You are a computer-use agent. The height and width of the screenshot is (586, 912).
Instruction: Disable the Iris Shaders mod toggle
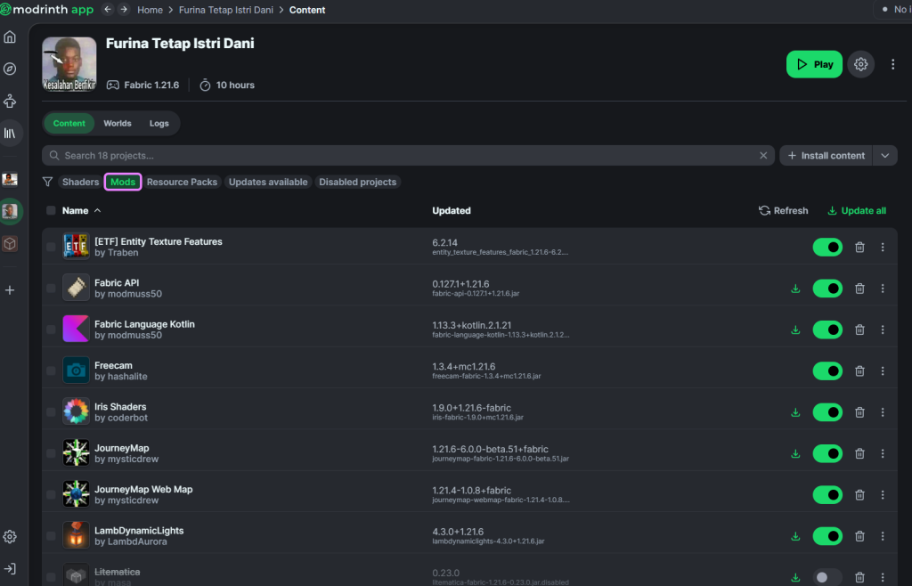(x=827, y=412)
